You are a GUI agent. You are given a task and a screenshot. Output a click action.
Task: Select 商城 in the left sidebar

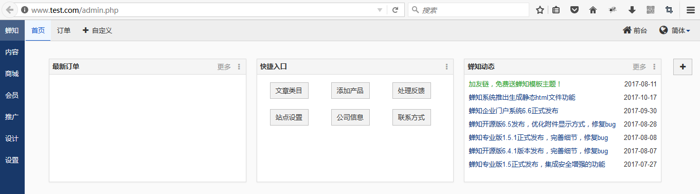(x=12, y=74)
